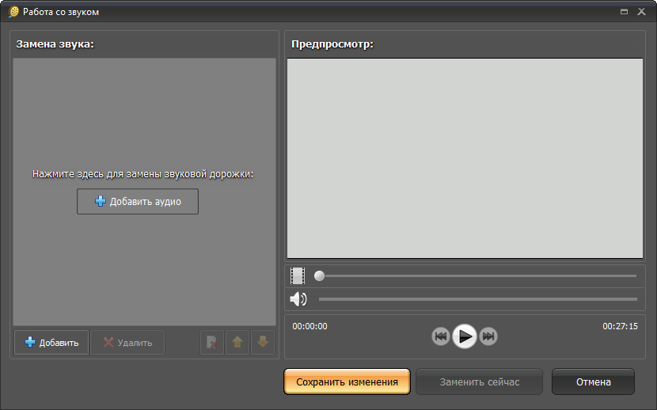657x410 pixels.
Task: Click the current time 00:00:00 label
Action: 310,326
